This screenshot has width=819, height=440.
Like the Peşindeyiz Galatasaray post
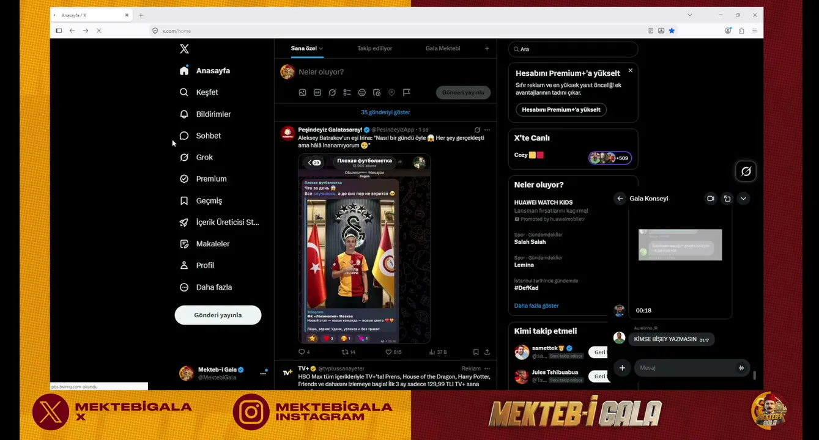393,352
